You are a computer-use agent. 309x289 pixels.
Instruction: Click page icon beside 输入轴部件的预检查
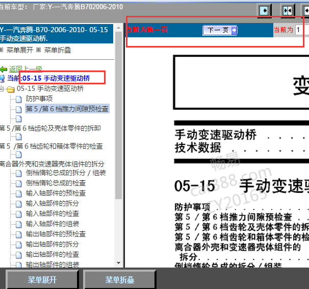coord(19,194)
